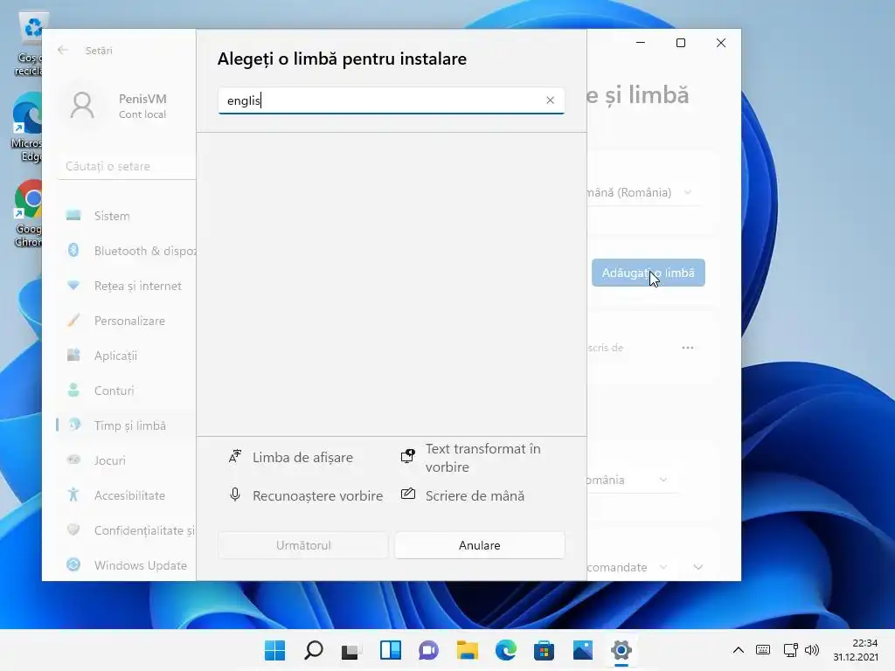The image size is (895, 671).
Task: Click the Accesibilitate figure icon
Action: [73, 495]
